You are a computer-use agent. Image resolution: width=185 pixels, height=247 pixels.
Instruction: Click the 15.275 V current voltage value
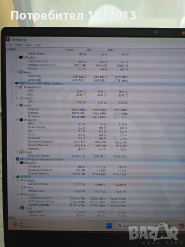pos(79,184)
